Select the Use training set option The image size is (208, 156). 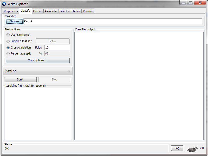coord(8,35)
